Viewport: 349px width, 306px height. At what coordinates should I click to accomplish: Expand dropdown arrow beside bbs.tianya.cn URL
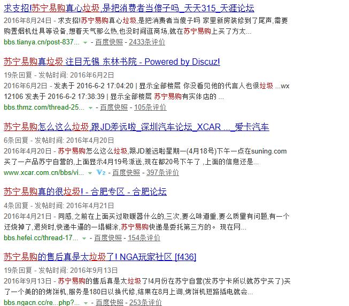[85, 42]
